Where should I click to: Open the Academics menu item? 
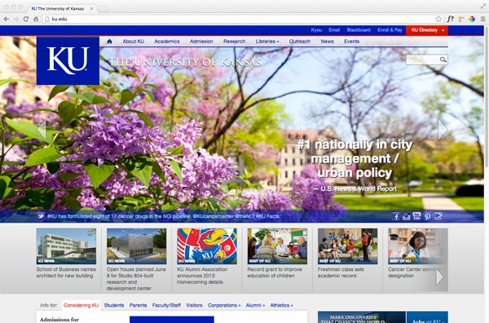coord(167,42)
